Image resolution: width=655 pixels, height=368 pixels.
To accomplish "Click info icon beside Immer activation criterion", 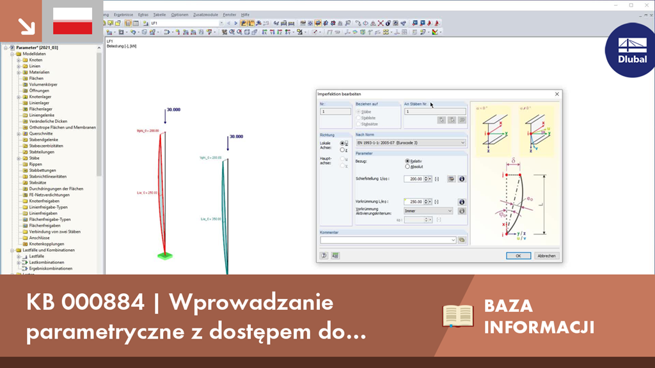I will click(462, 211).
